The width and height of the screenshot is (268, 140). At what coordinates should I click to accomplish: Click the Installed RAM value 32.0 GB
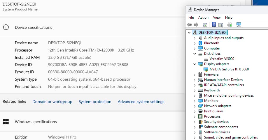point(70,57)
